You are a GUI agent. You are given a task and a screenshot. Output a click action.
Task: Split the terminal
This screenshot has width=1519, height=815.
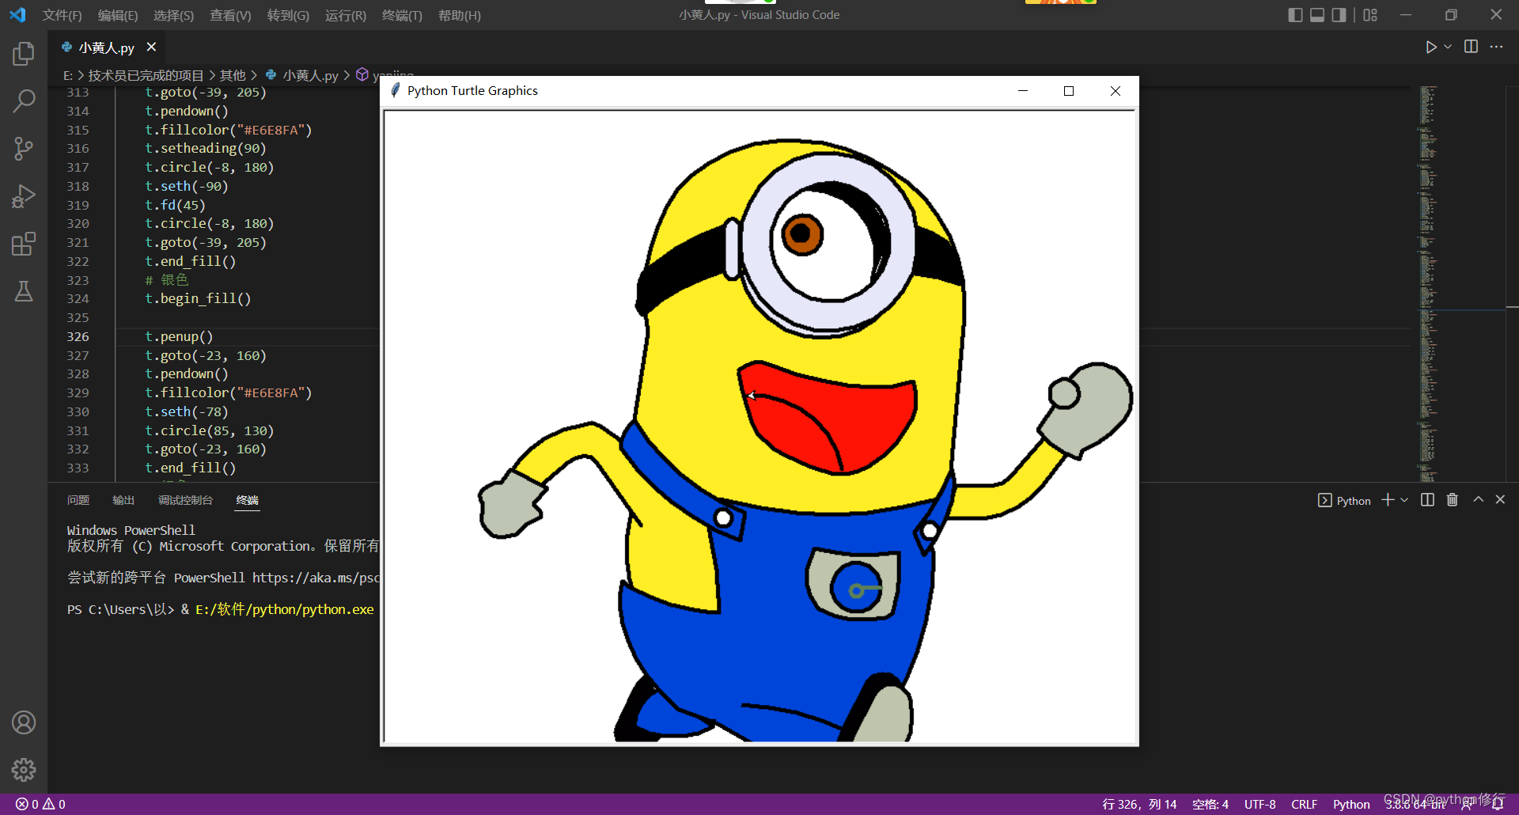click(x=1427, y=500)
